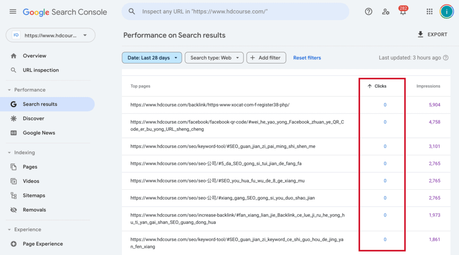This screenshot has width=459, height=255.
Task: Sort by the Impressions column header
Action: point(428,86)
